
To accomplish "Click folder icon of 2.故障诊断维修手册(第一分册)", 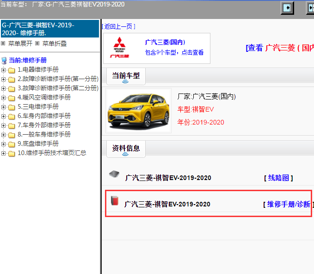I will click(12, 79).
